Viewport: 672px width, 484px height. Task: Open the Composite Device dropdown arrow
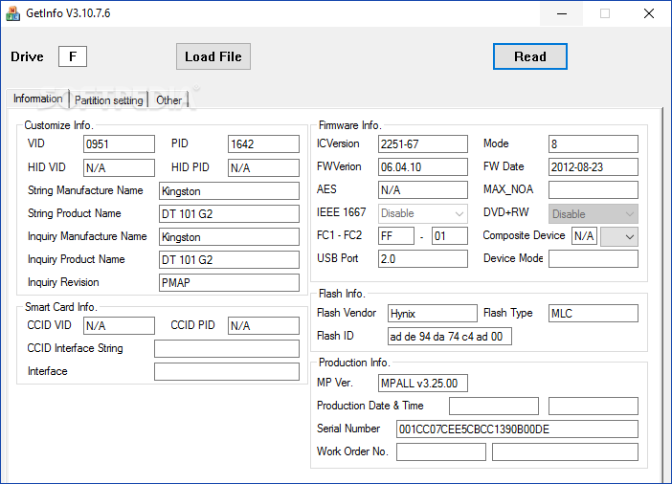619,236
